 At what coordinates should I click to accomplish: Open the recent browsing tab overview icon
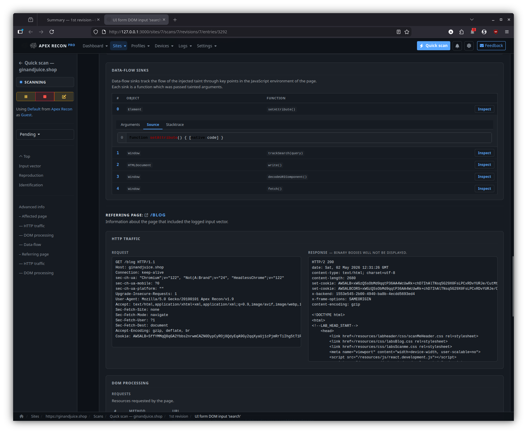tap(31, 20)
